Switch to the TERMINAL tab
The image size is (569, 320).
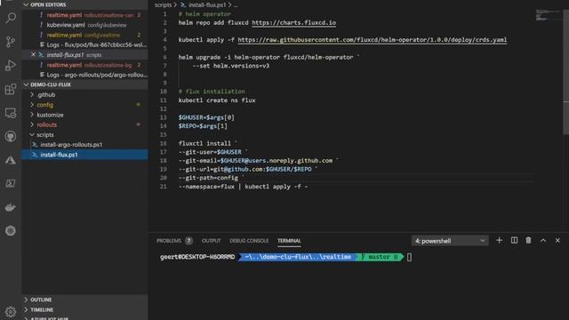click(289, 241)
